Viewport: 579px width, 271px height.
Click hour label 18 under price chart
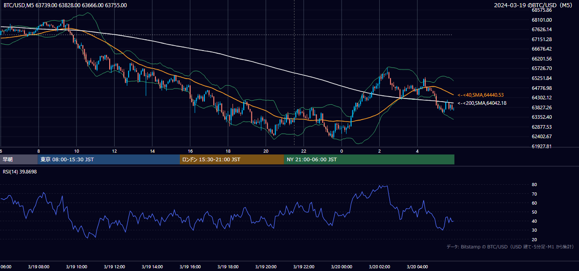228,151
